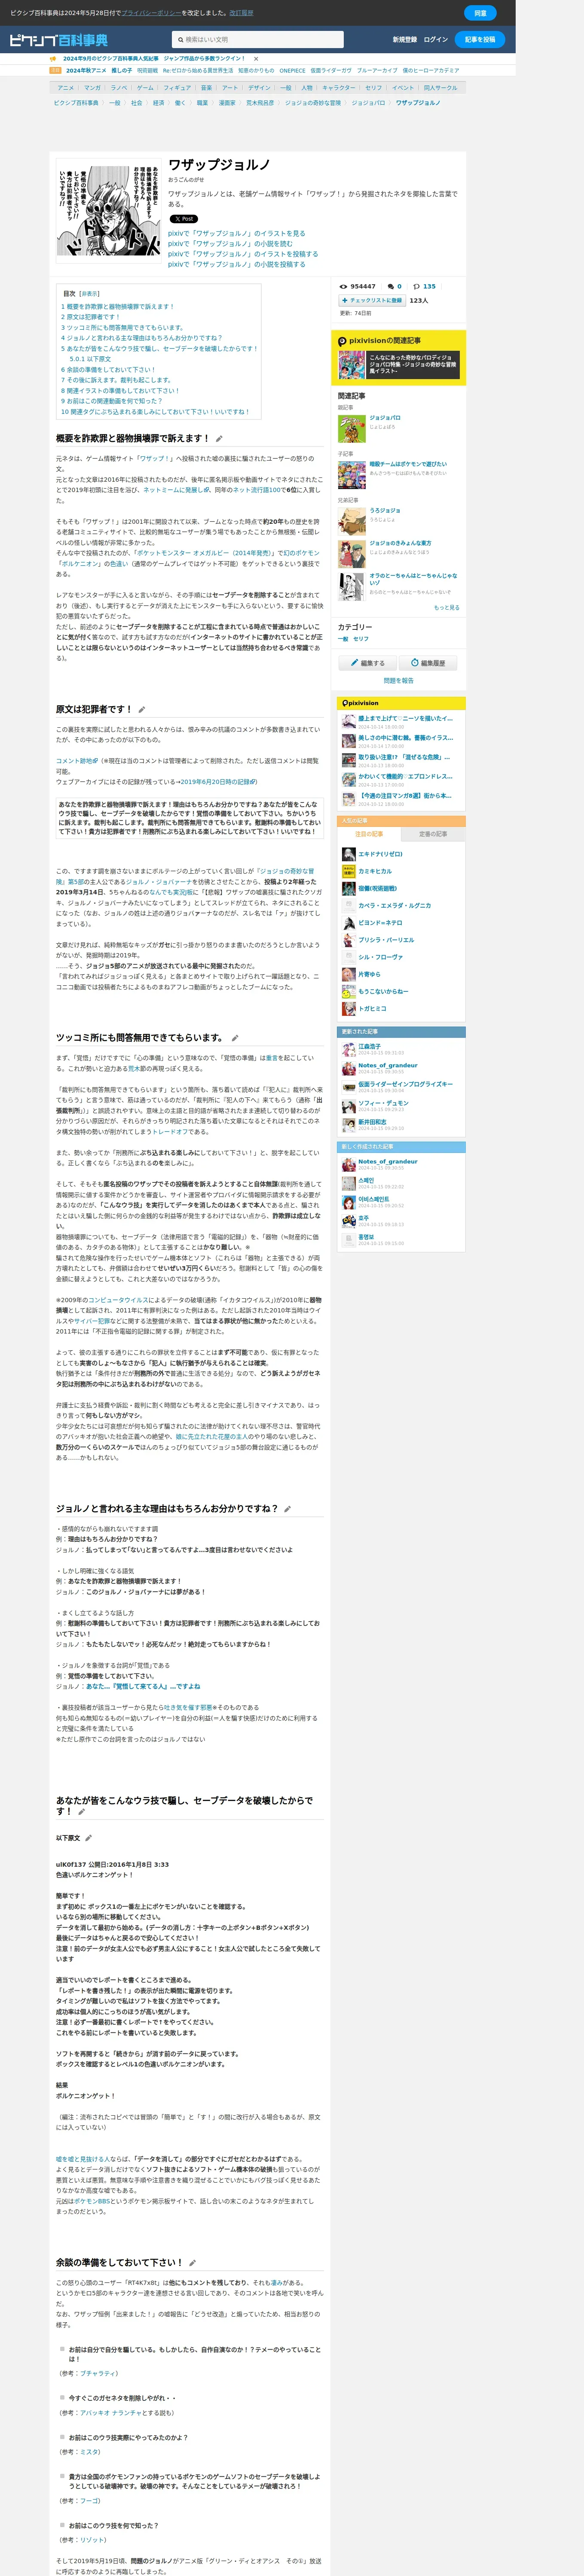Click the チェックリストに登録 button

click(x=372, y=300)
